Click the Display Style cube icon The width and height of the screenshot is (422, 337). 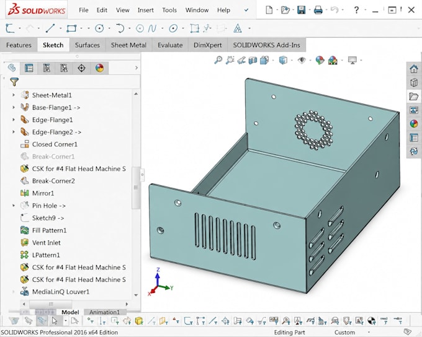coord(283,60)
